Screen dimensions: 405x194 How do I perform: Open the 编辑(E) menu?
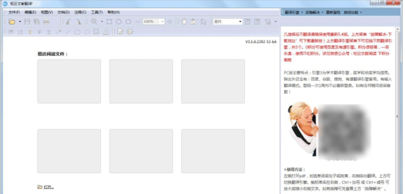click(30, 12)
